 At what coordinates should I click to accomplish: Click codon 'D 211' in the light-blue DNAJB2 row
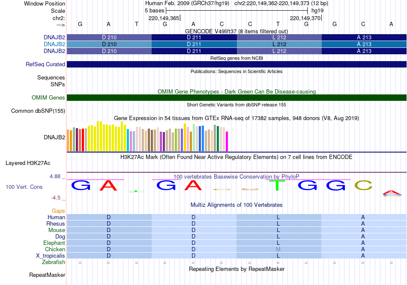(194, 44)
